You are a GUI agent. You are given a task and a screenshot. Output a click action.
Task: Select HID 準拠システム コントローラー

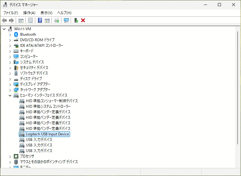[x=48, y=106]
